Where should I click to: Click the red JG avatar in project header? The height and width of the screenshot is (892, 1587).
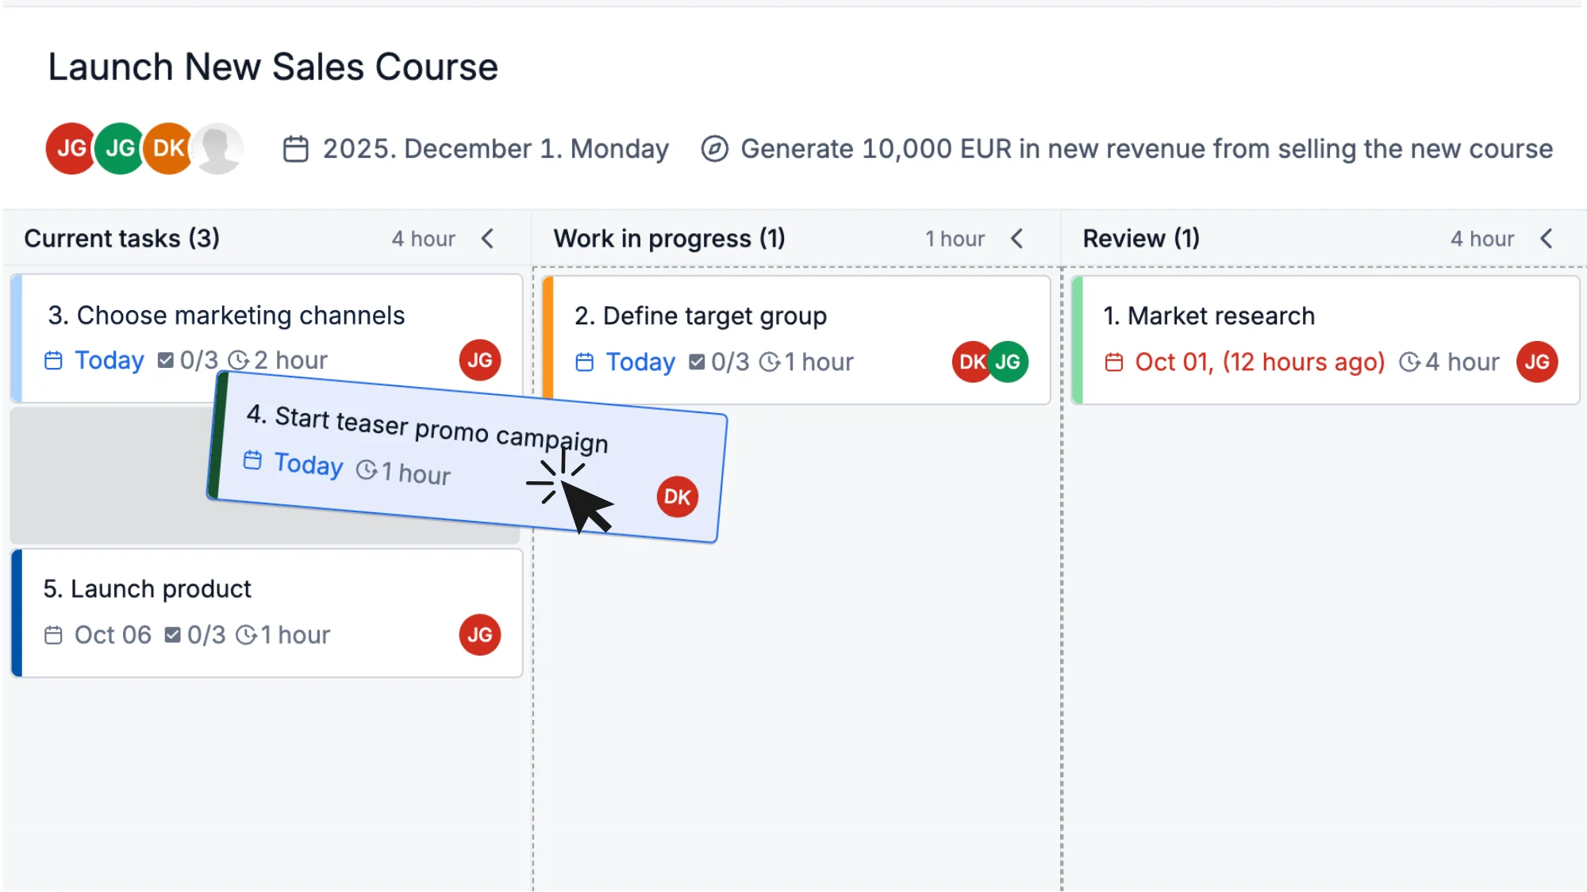tap(71, 148)
